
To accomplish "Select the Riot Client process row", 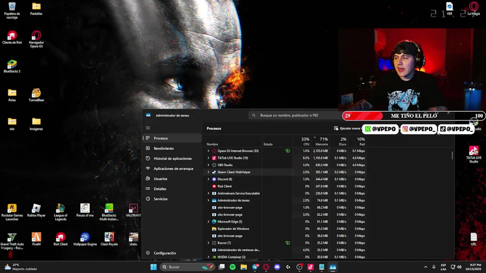I will pos(286,186).
